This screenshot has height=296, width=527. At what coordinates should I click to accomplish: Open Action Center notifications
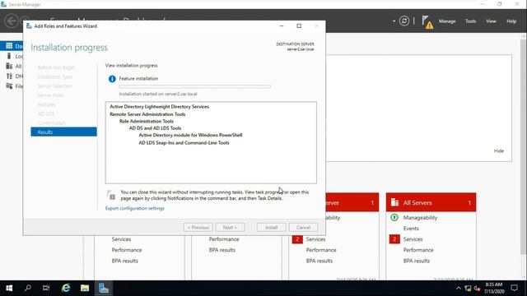tap(514, 288)
